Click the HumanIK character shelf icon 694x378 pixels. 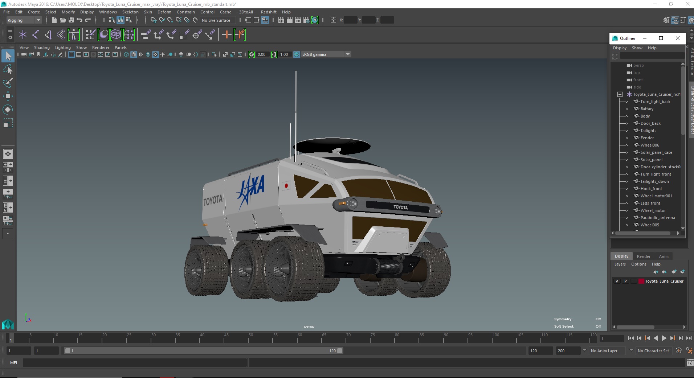point(74,35)
